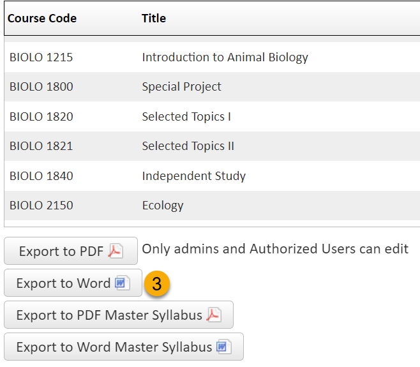Image resolution: width=420 pixels, height=367 pixels.
Task: Open Independent Study course entry
Action: tap(194, 176)
